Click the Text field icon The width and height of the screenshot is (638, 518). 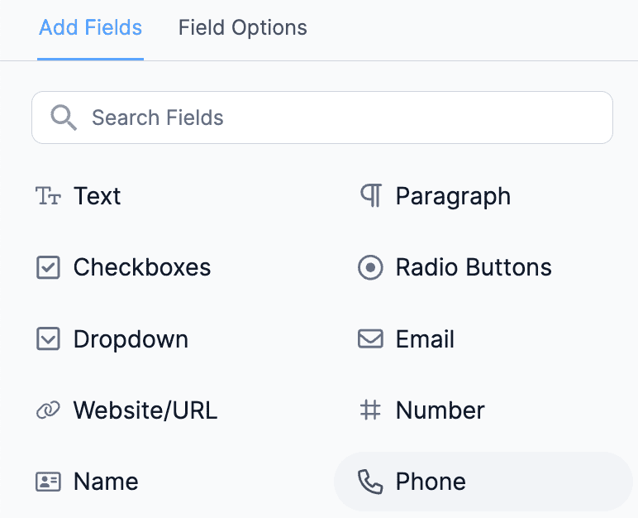(x=48, y=196)
